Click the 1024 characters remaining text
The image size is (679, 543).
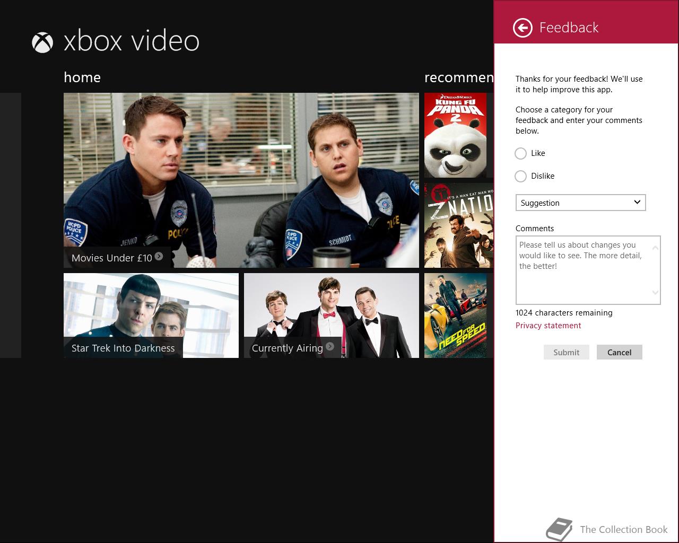[x=564, y=313]
